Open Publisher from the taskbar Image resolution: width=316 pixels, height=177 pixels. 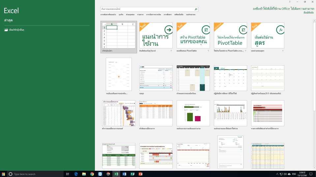[x=132, y=174]
